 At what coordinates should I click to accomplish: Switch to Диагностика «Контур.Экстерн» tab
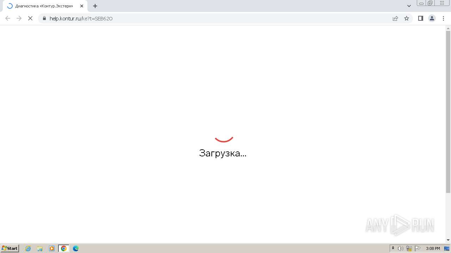pos(44,6)
